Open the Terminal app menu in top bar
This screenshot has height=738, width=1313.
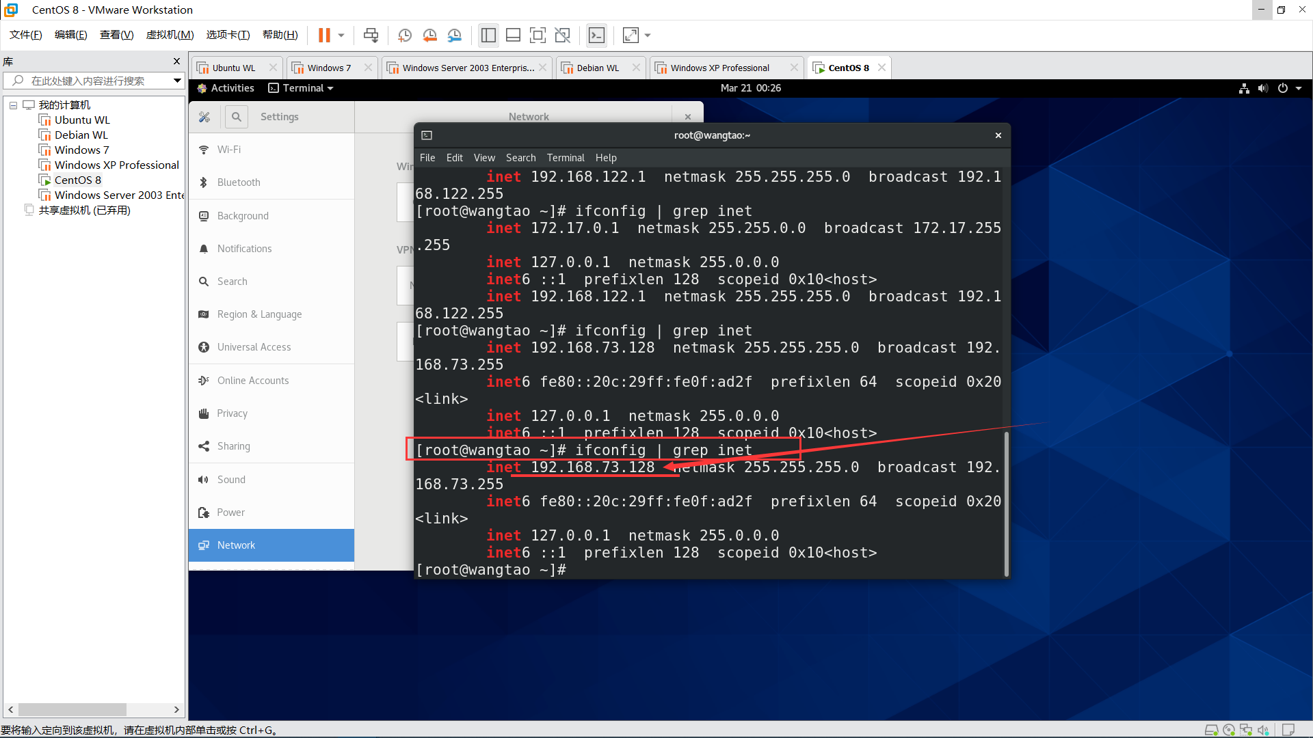(301, 88)
